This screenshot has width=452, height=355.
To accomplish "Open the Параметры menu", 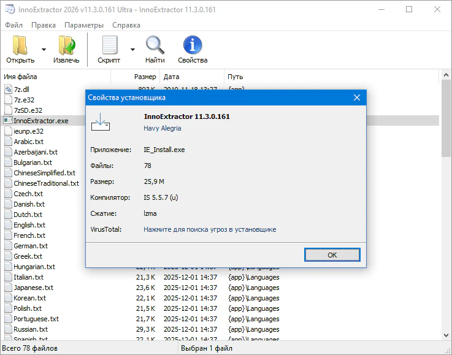I will [84, 25].
